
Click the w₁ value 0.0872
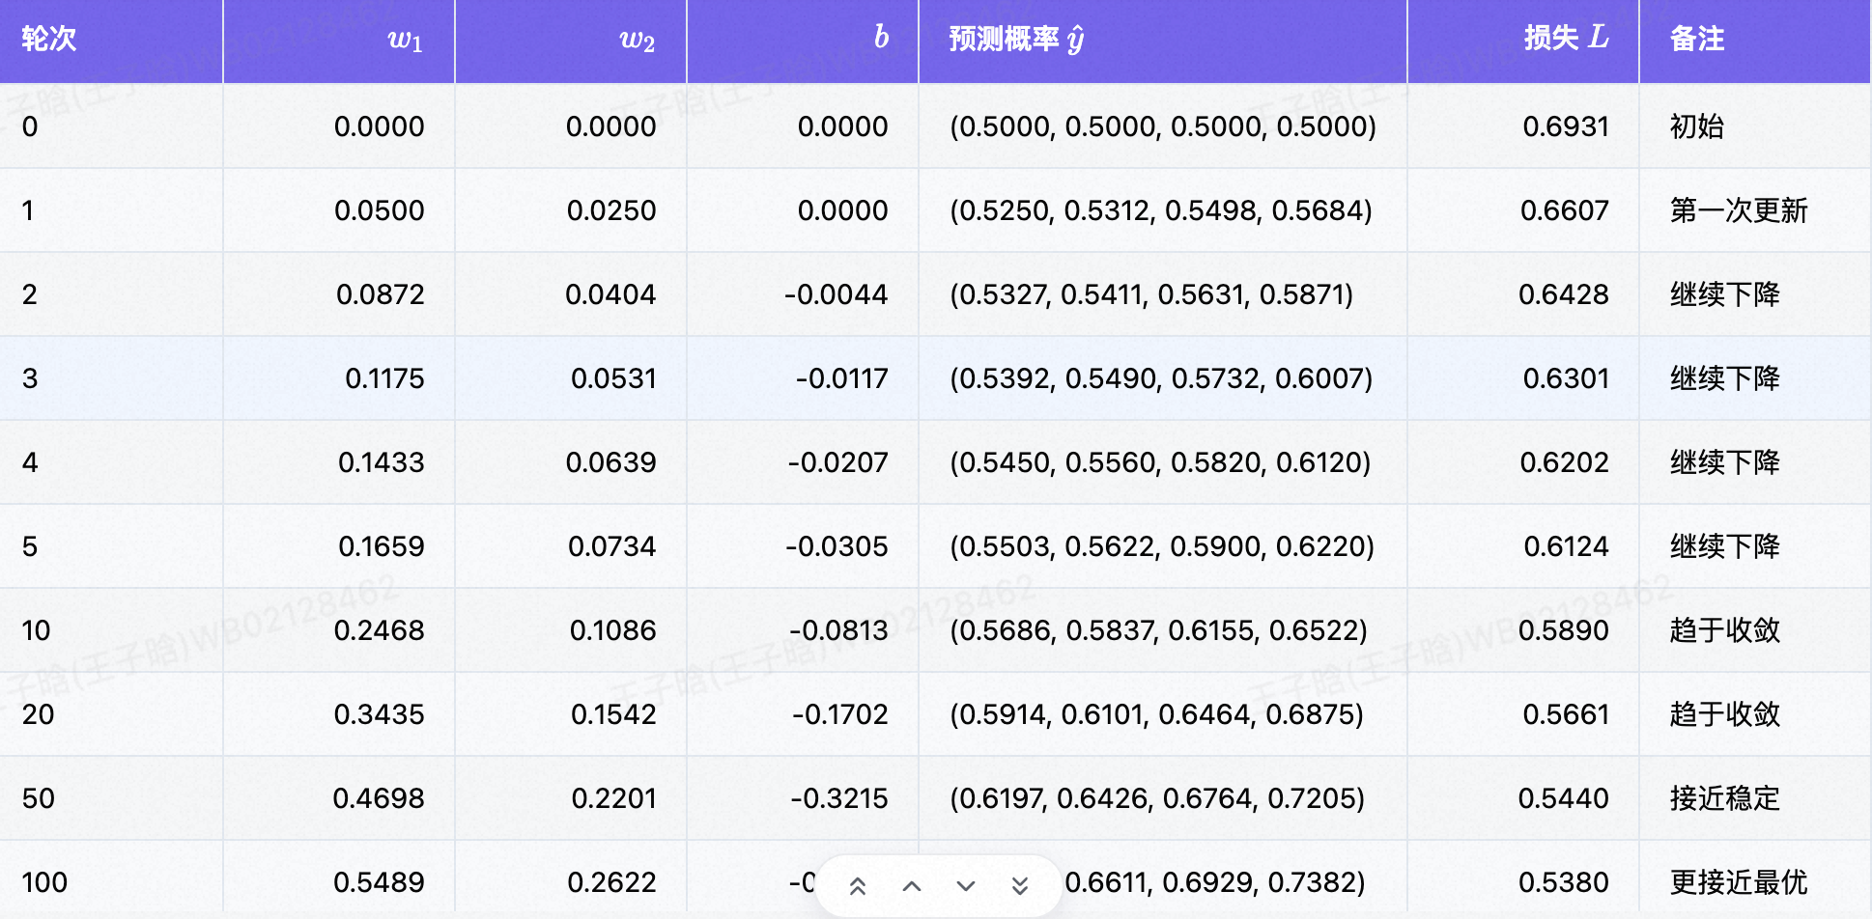[x=381, y=294]
